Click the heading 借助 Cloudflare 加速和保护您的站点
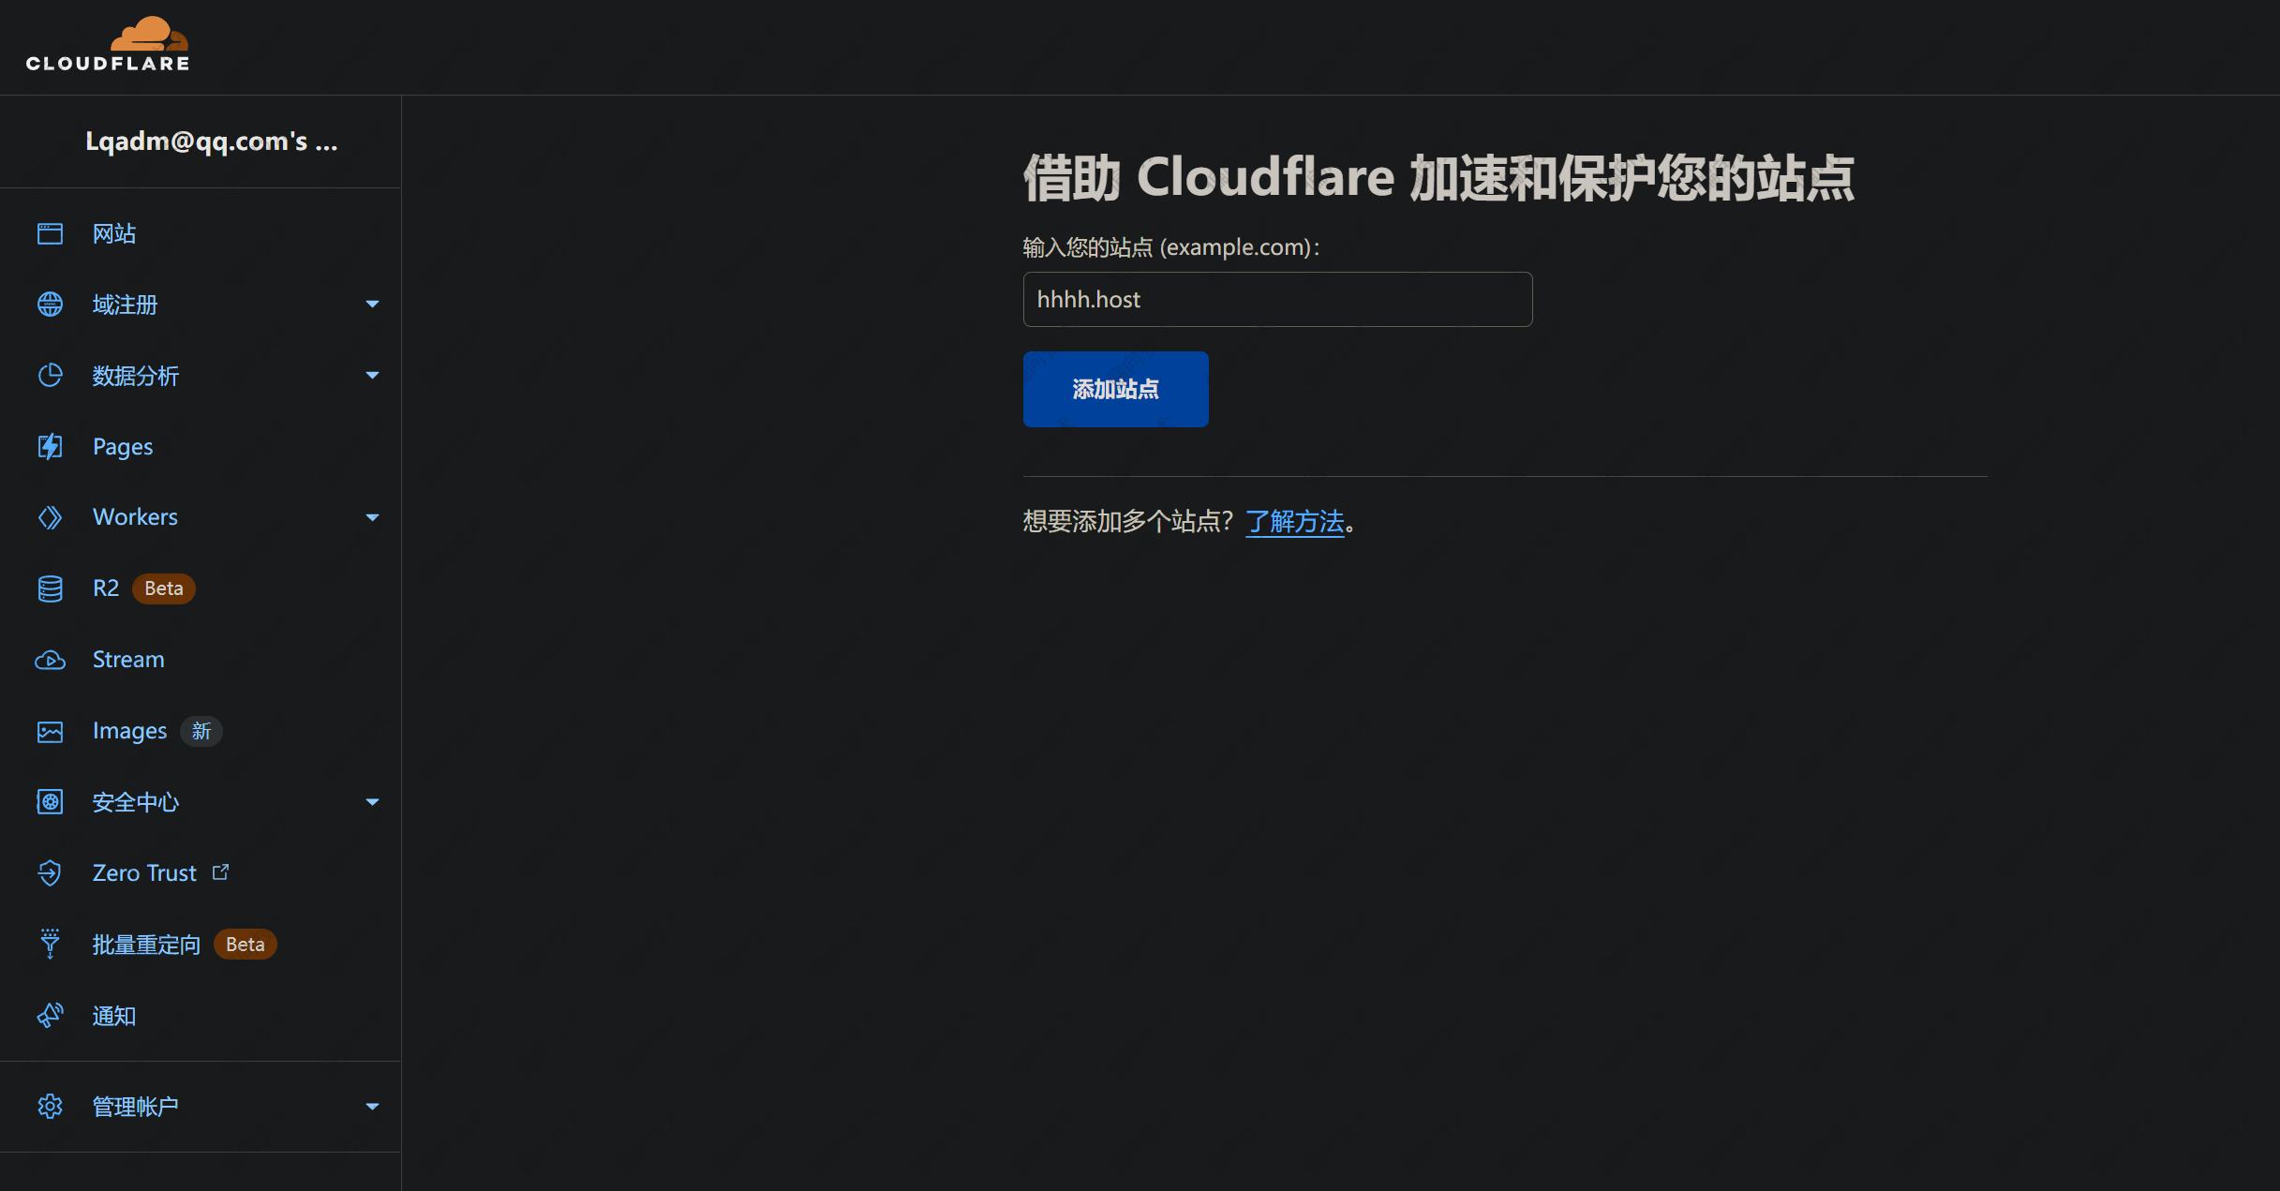 coord(1438,177)
